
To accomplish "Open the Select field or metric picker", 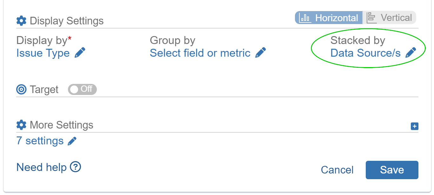I will [200, 53].
